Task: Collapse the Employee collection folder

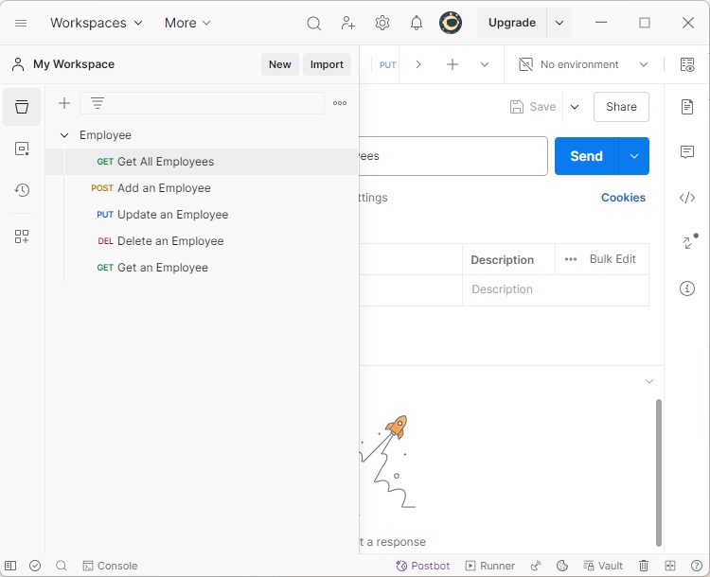Action: point(64,135)
